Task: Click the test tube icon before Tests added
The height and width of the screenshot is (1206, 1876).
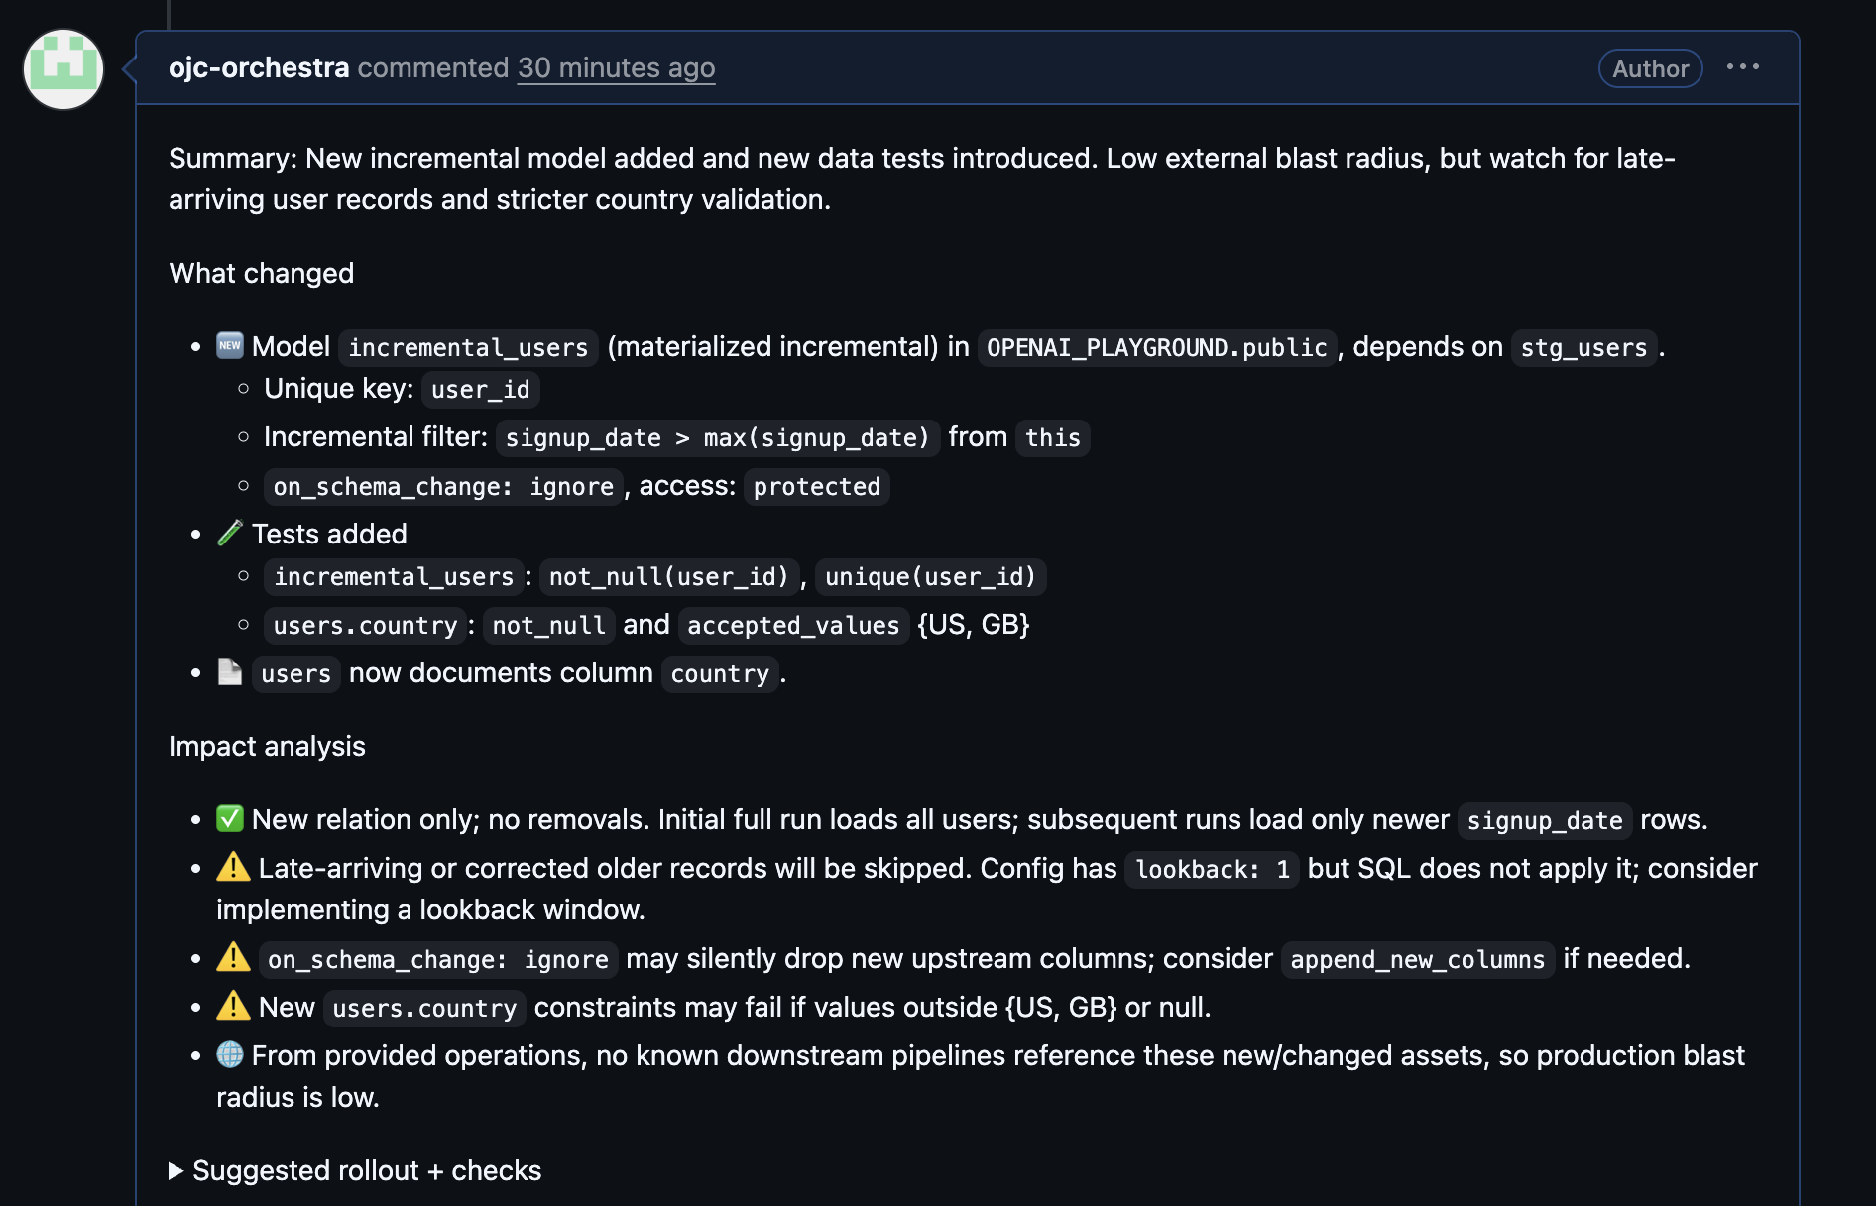Action: coord(229,532)
